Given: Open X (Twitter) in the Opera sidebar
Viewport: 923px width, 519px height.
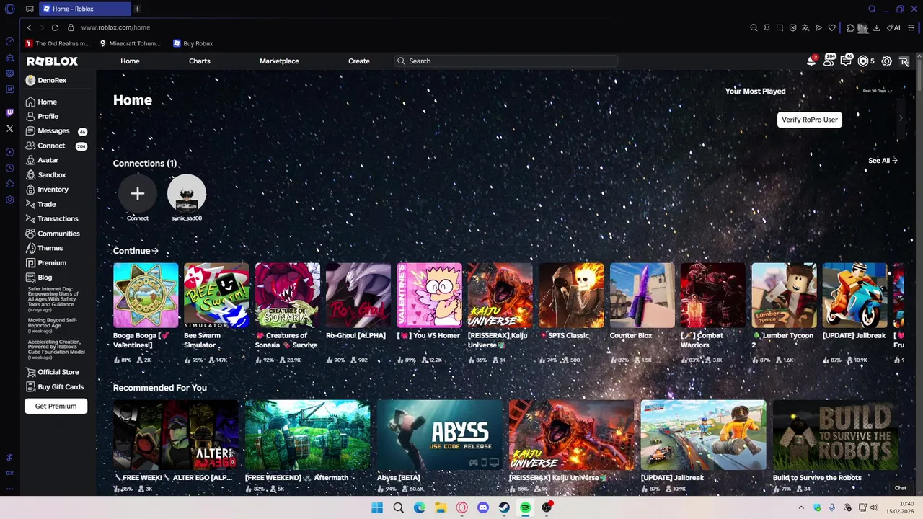Looking at the screenshot, I should [9, 128].
